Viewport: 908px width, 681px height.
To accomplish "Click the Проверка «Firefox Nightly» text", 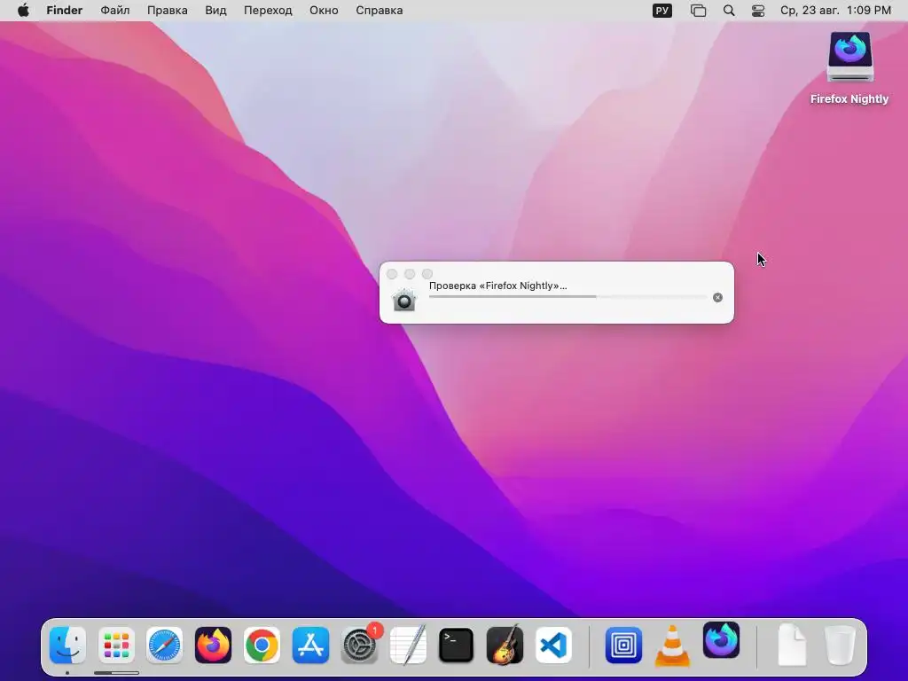I will tap(498, 286).
